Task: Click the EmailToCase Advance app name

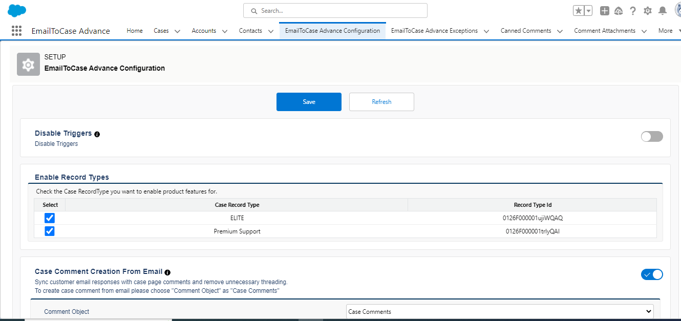Action: [71, 31]
